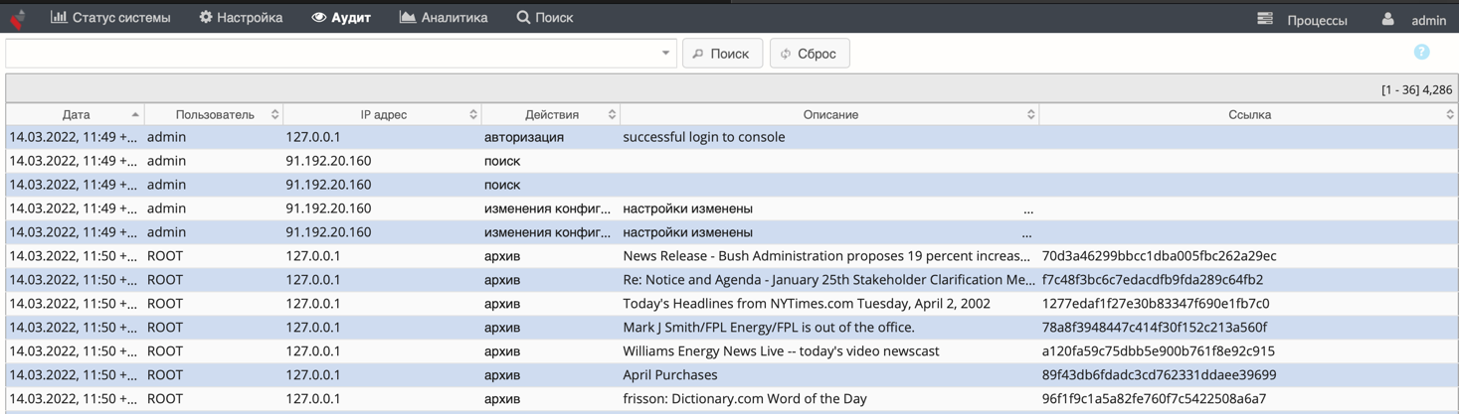The image size is (1459, 414).
Task: Click the Статус системы bar chart icon
Action: click(x=59, y=17)
